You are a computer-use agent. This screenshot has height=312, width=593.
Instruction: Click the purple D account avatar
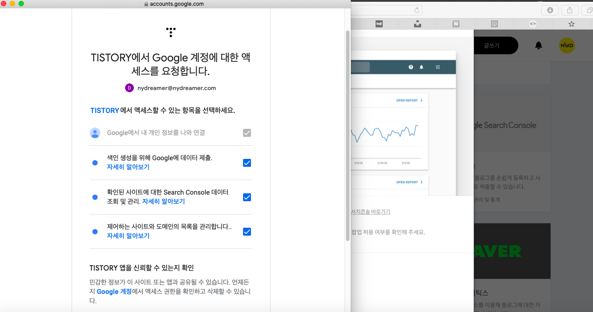point(129,88)
